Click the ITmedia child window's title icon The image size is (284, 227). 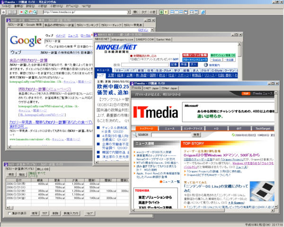(132, 83)
